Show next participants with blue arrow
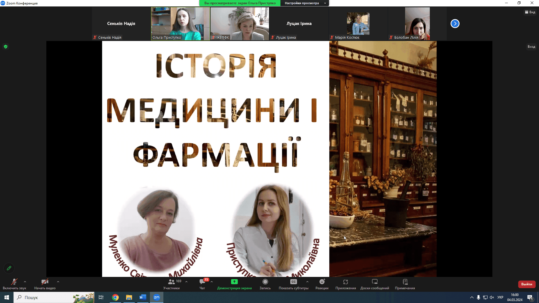 455,24
